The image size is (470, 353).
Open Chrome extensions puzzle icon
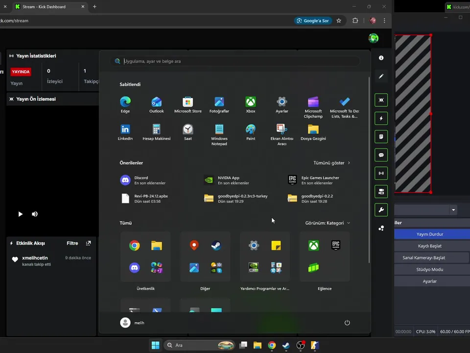[x=355, y=21]
